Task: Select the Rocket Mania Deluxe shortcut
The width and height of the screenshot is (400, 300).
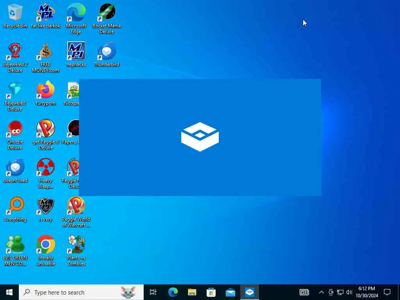Action: point(107,19)
